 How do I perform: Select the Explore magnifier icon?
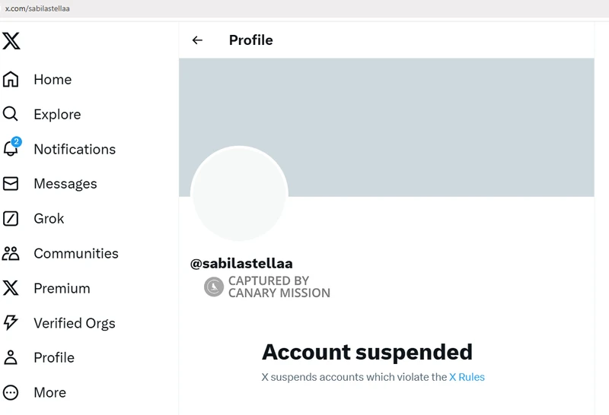click(11, 114)
